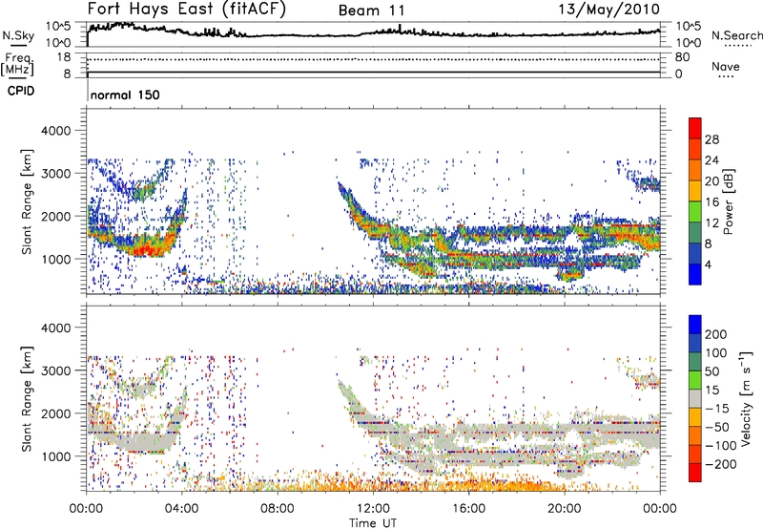Click the "N.Sky" legend label
This screenshot has height=529, width=763.
click(18, 35)
